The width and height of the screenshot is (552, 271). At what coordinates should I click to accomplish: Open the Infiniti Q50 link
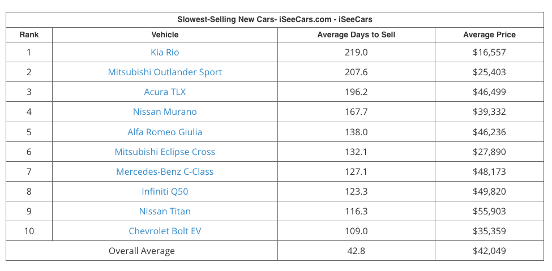coord(165,191)
